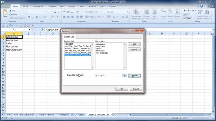Toggle Underline formatting
Screen dimensions: 216x121
tap(37, 17)
